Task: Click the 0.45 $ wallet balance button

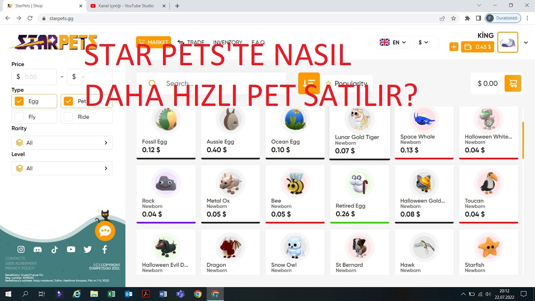Action: pyautogui.click(x=477, y=47)
